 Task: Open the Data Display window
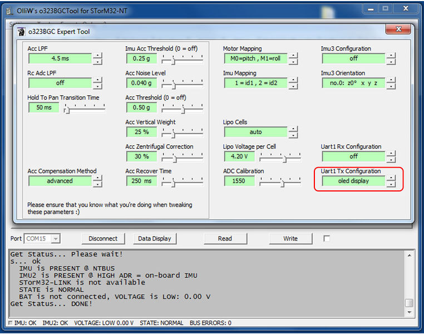155,239
